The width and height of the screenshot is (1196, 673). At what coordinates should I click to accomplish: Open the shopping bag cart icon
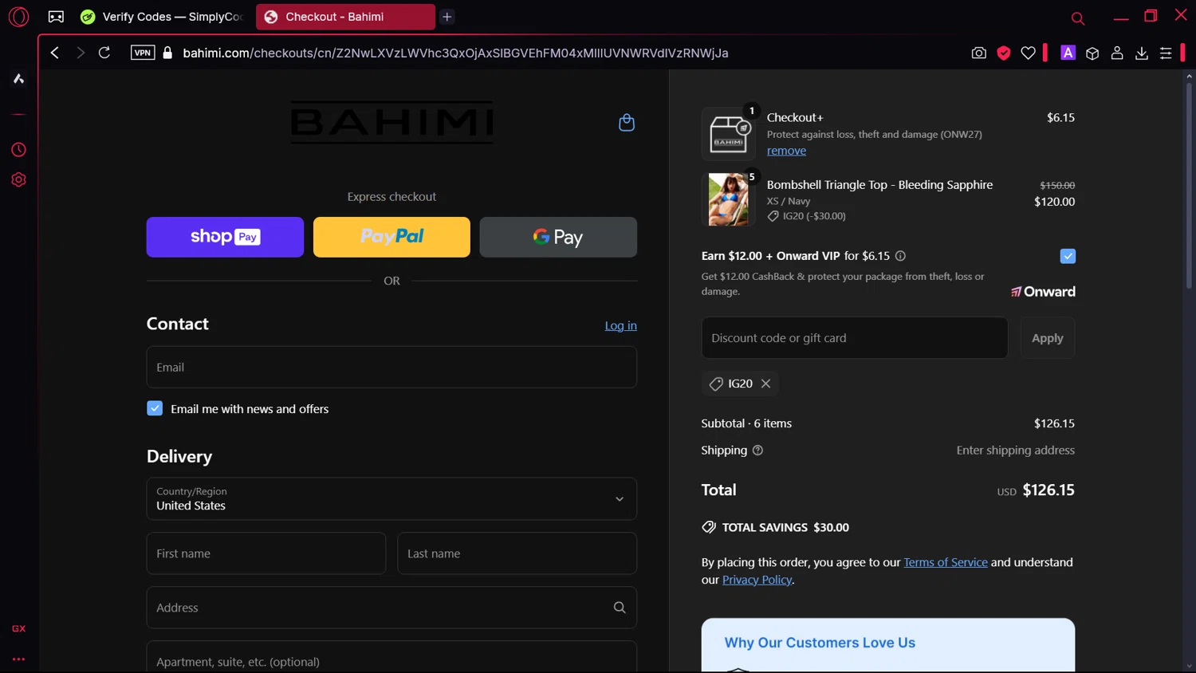(x=627, y=122)
